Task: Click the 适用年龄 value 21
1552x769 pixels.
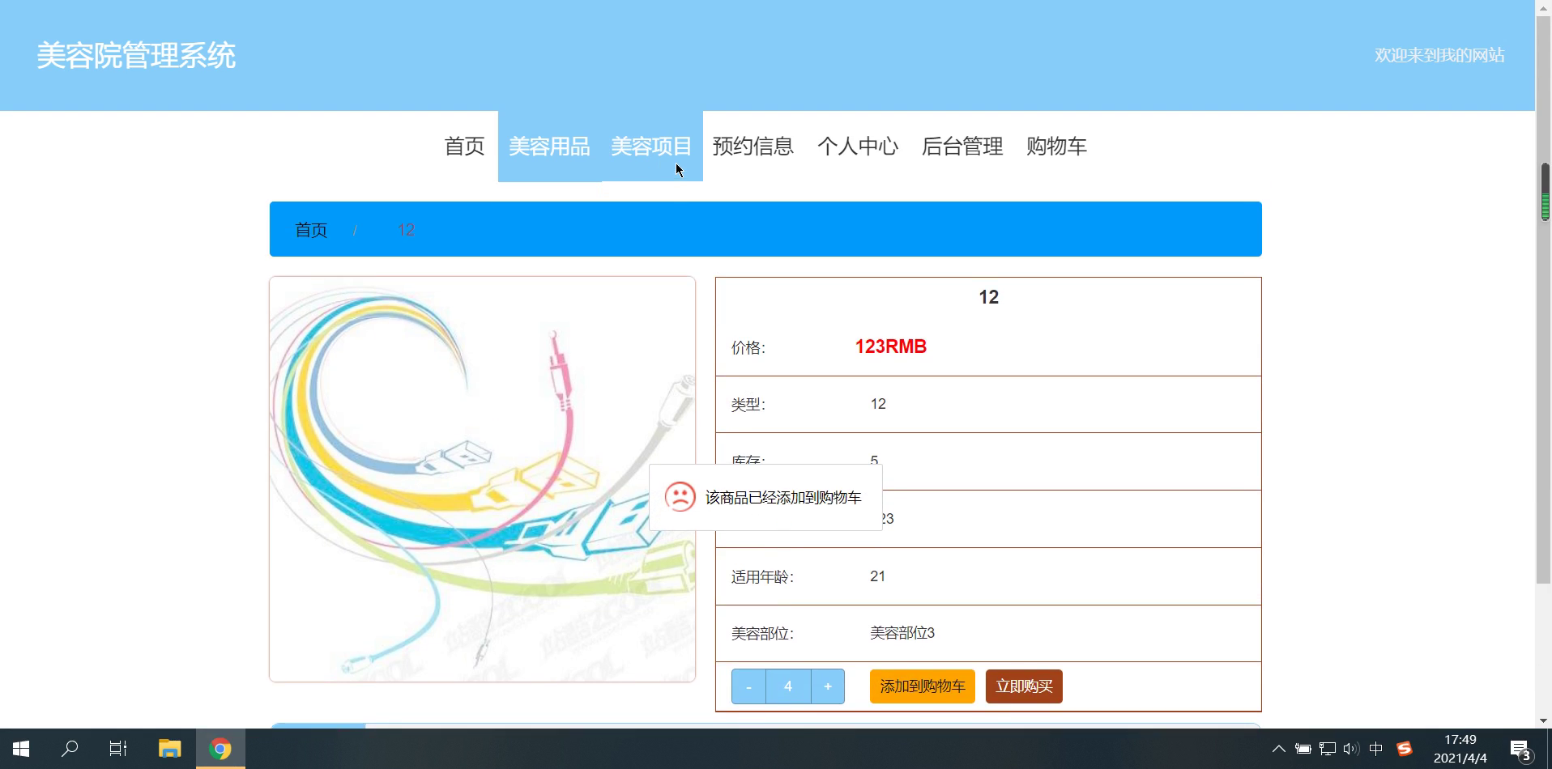Action: [878, 576]
